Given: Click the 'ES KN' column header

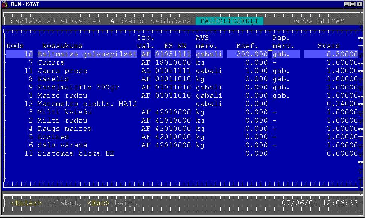Looking at the screenshot, I should click(175, 46).
